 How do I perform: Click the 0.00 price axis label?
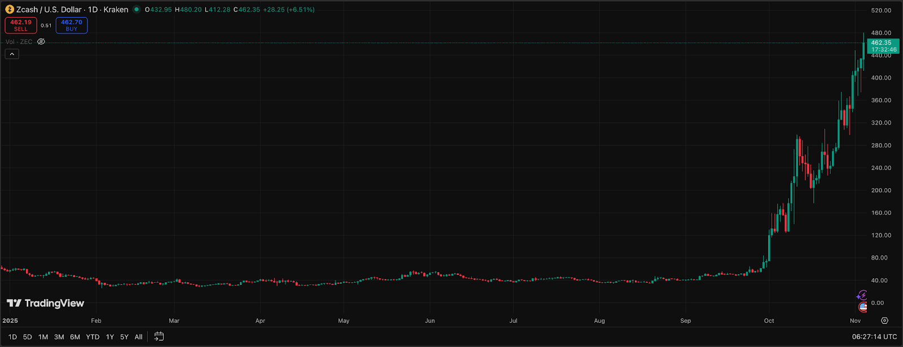(x=878, y=302)
